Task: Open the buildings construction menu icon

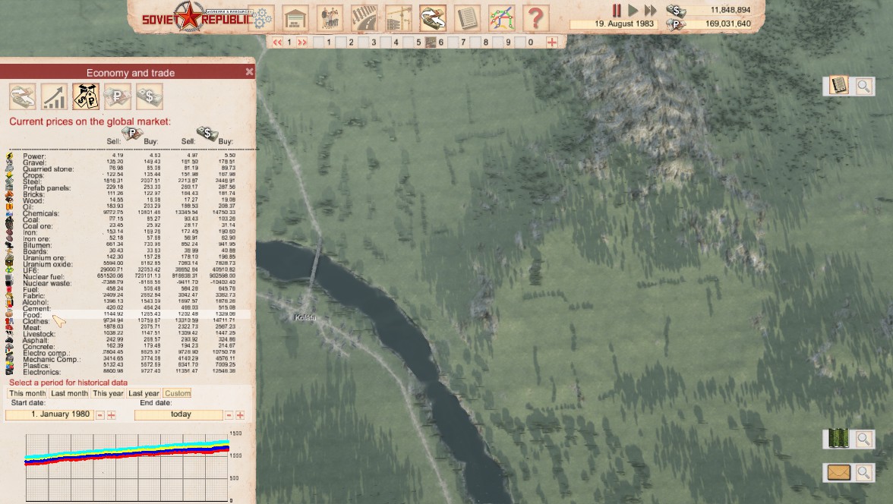Action: [x=295, y=17]
